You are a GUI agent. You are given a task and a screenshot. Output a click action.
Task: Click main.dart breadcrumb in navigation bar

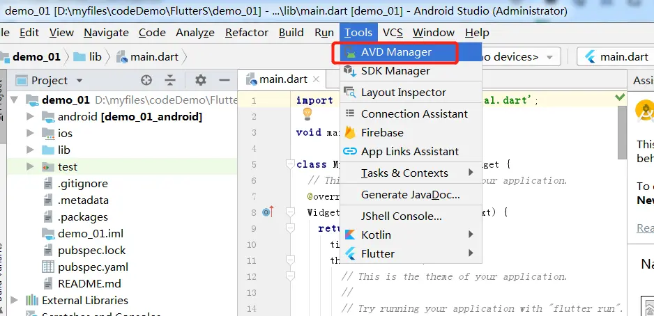point(148,56)
